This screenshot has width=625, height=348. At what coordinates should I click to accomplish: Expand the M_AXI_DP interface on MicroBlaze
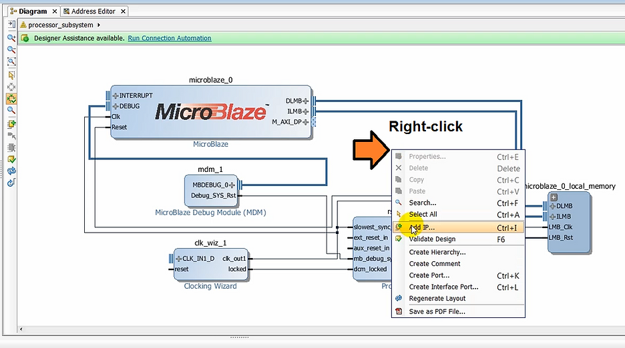pos(306,122)
